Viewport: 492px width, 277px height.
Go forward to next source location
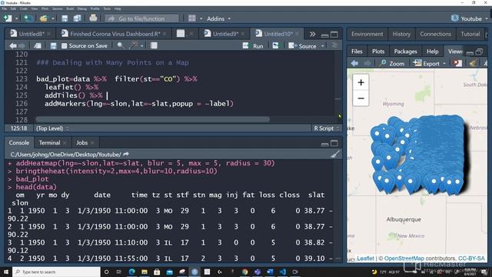[x=22, y=46]
